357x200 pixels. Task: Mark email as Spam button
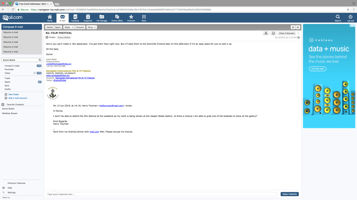click(58, 27)
